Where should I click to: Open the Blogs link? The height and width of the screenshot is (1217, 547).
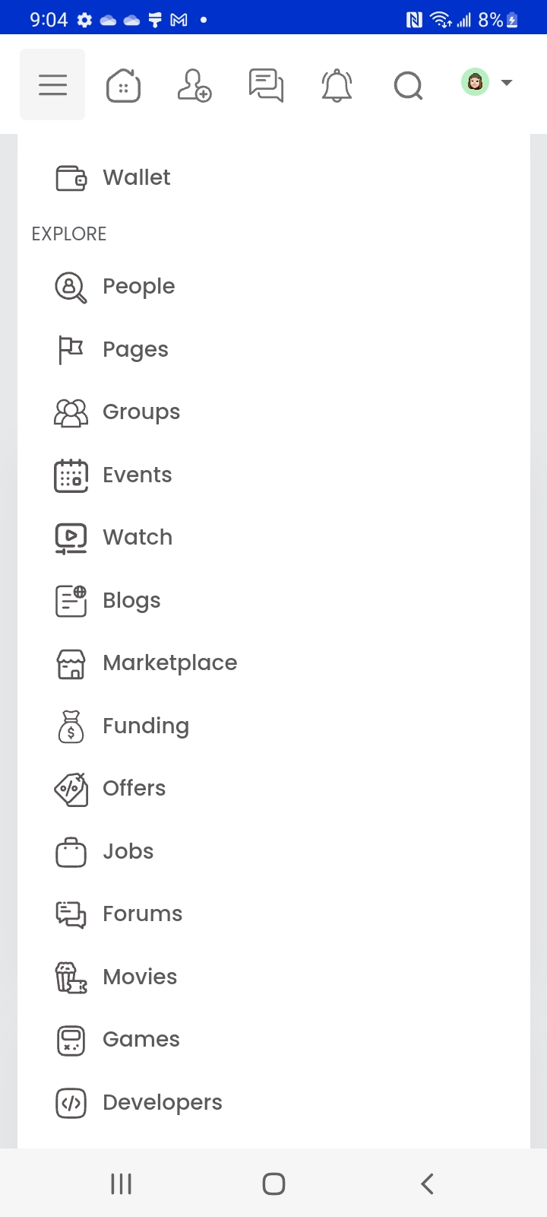131,601
